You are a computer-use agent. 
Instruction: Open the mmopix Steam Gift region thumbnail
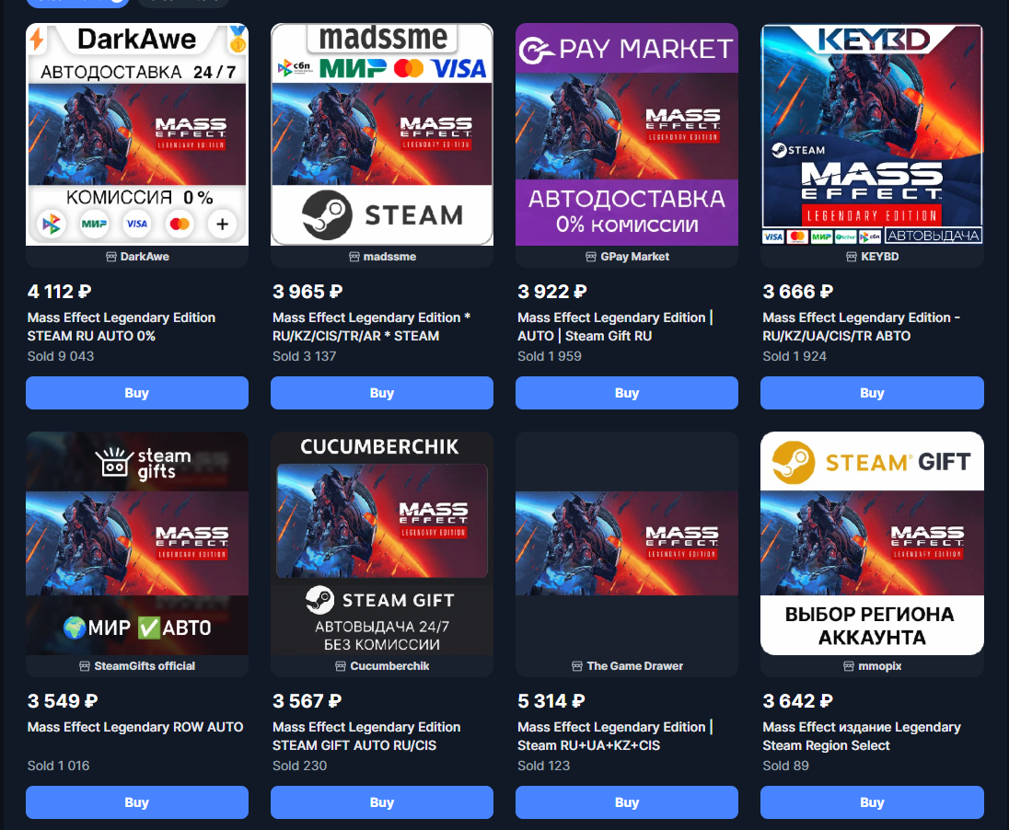[872, 544]
